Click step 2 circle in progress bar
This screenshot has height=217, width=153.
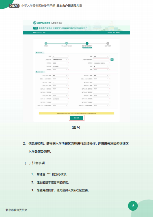(67, 43)
